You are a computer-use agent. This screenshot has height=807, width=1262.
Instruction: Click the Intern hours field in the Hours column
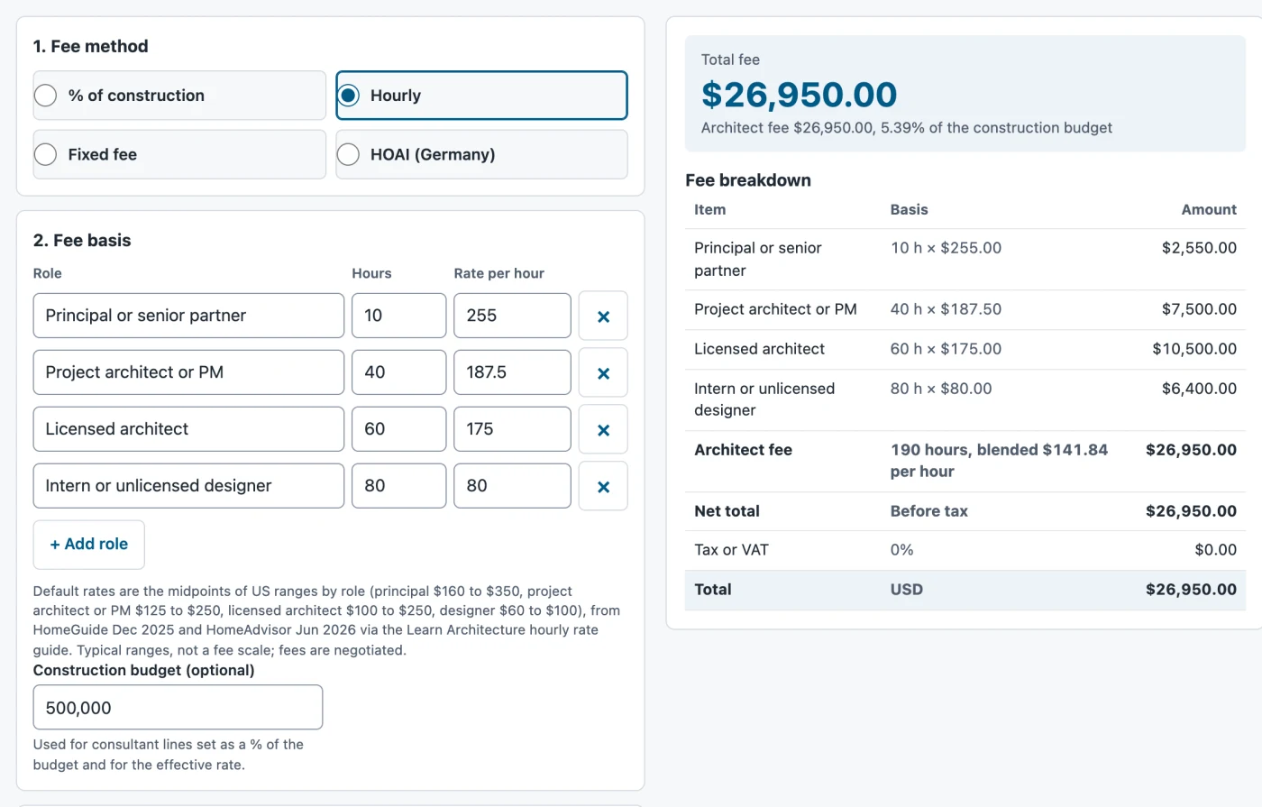(398, 486)
